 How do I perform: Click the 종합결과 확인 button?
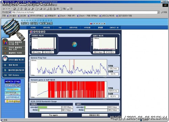[94, 115]
